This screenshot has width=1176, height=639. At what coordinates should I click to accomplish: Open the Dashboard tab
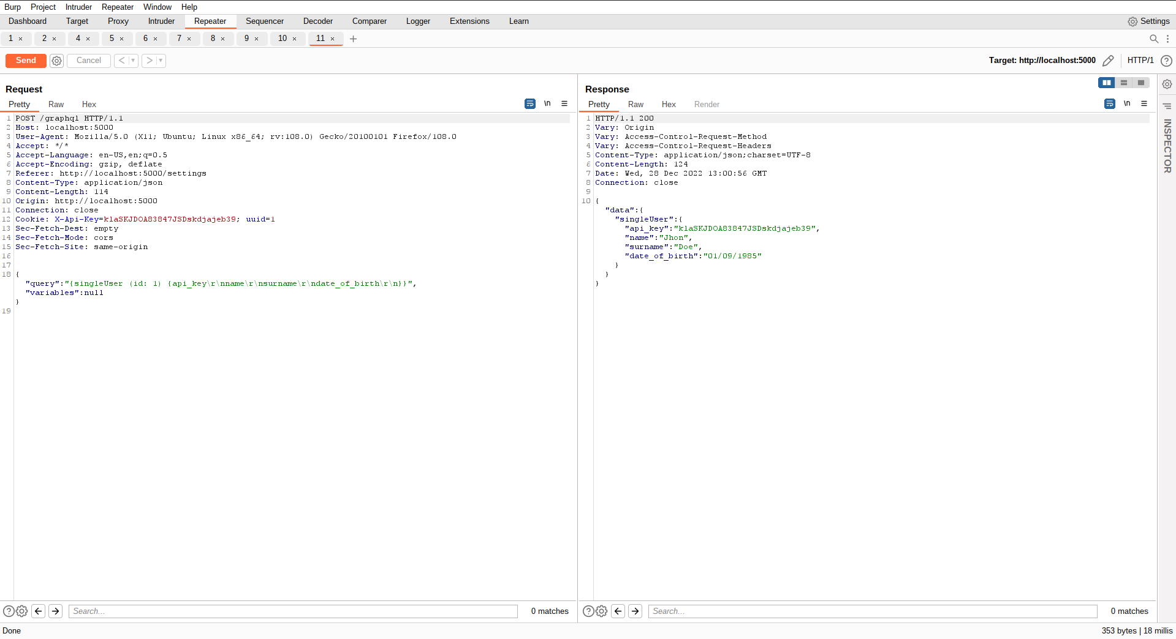[28, 21]
